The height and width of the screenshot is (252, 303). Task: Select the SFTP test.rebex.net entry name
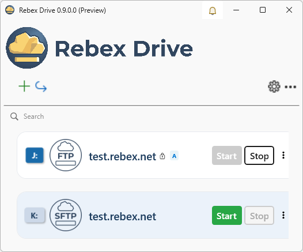click(122, 216)
